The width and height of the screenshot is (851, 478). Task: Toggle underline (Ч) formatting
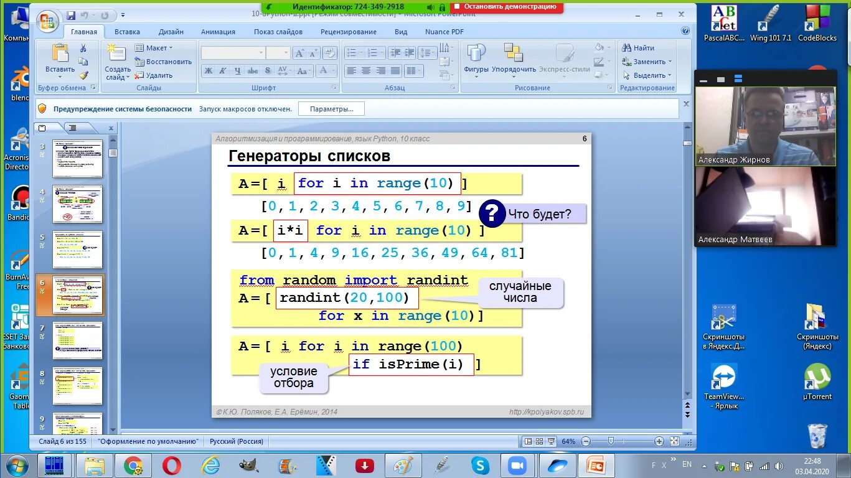click(x=237, y=71)
